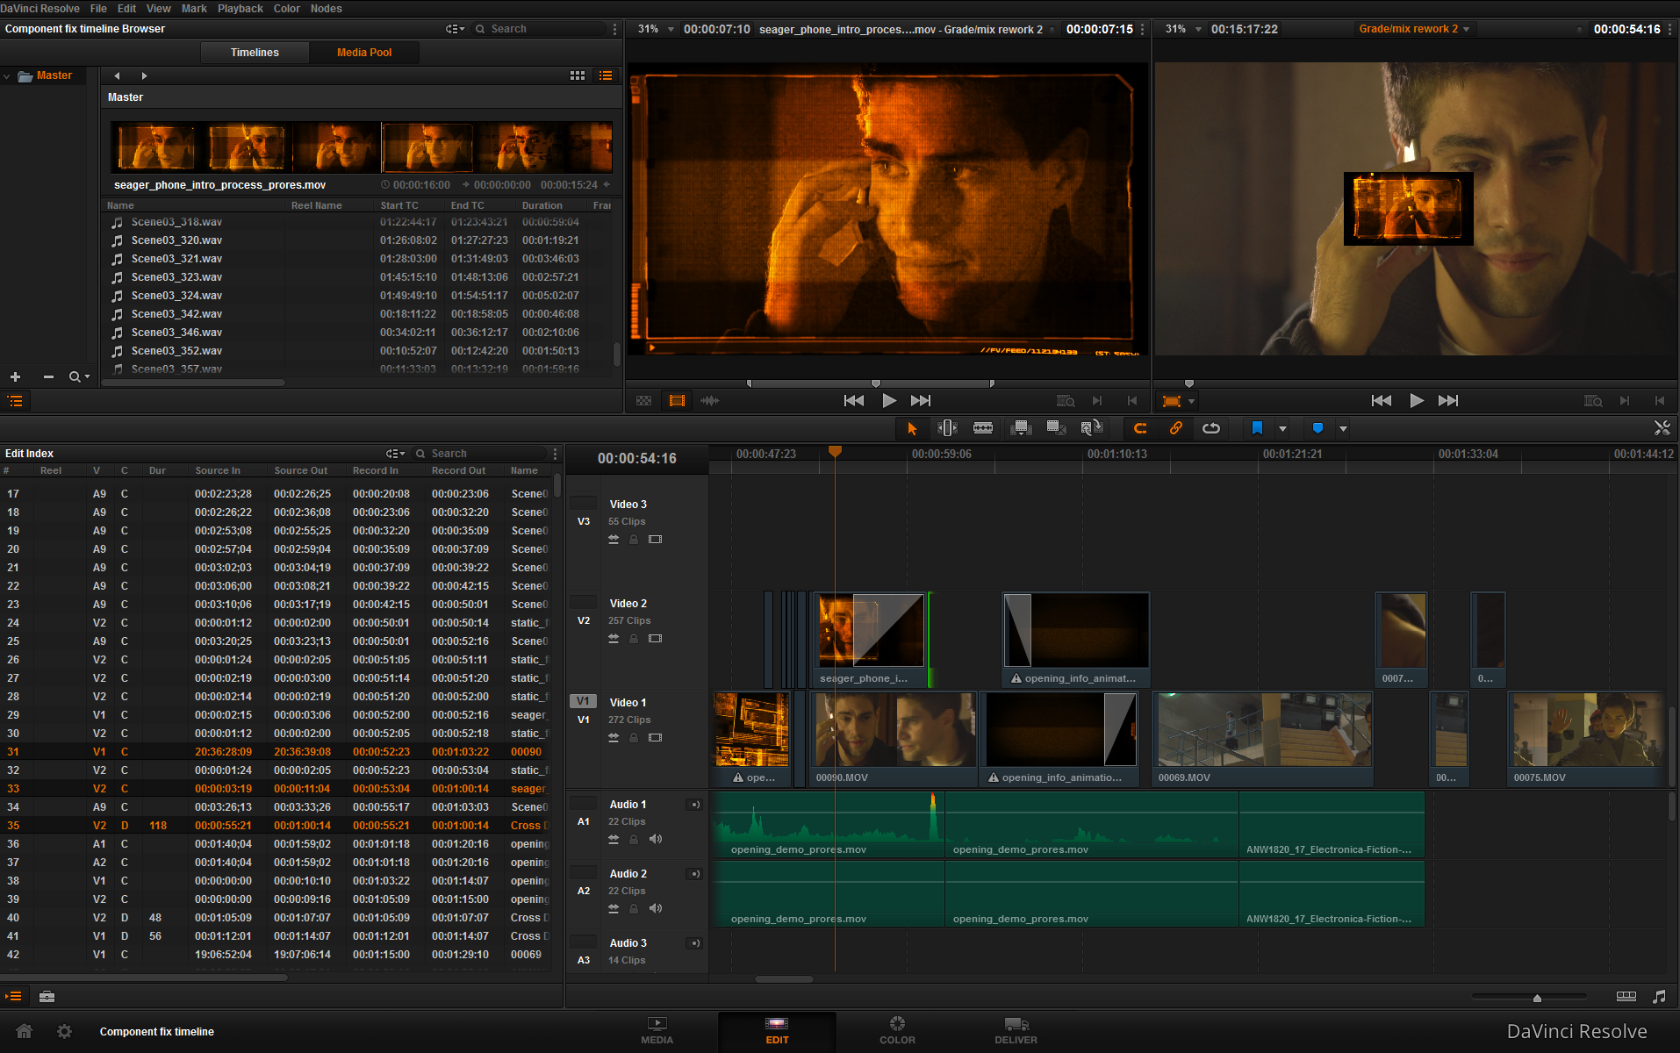Switch Media Pool to list view
The image size is (1680, 1053).
point(606,75)
